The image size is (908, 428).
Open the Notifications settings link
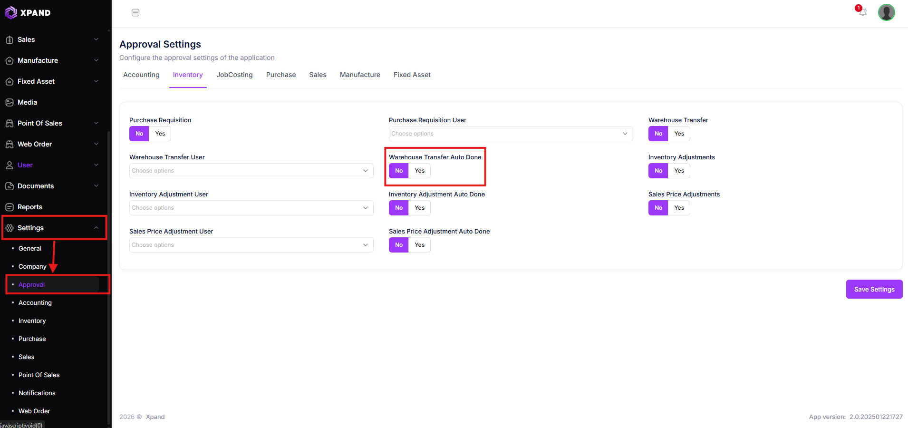click(x=37, y=393)
